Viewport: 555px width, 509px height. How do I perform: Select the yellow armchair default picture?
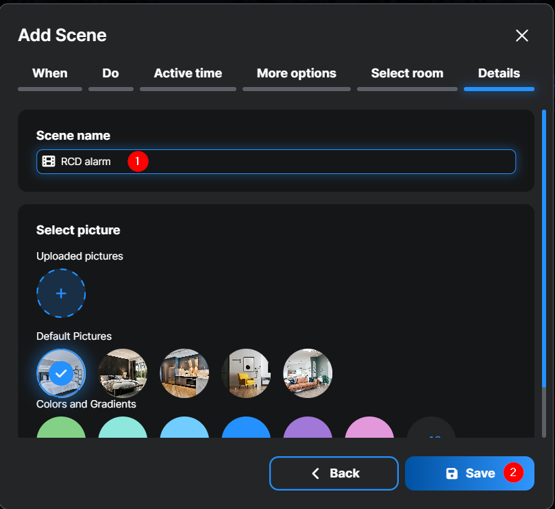click(x=246, y=373)
